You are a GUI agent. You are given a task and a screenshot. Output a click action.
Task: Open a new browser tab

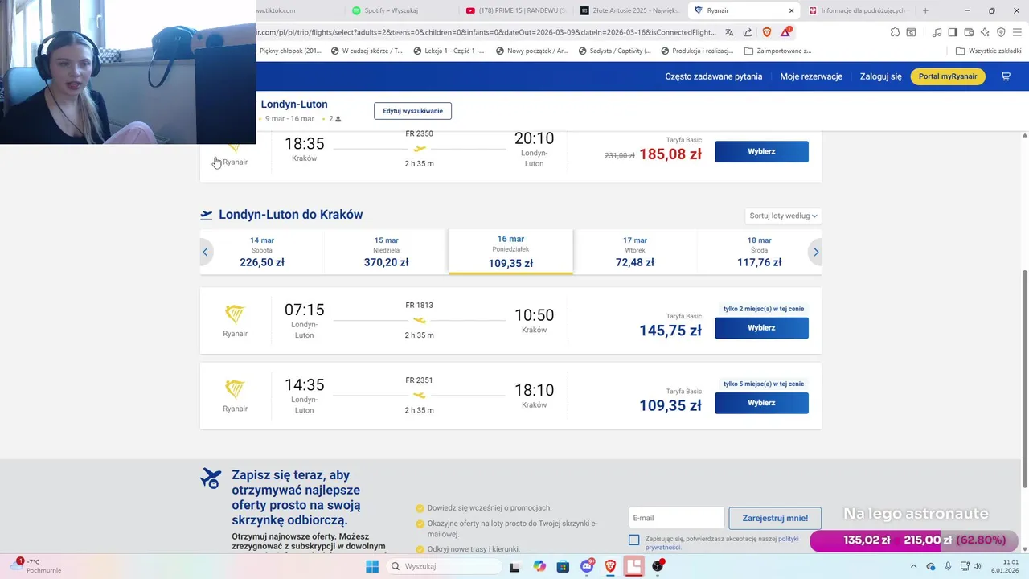[x=925, y=10]
